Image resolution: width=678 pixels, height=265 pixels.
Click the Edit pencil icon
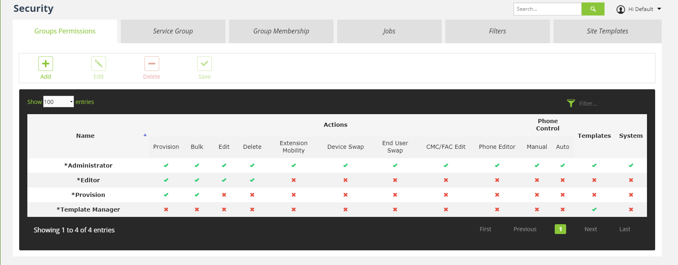tap(99, 64)
